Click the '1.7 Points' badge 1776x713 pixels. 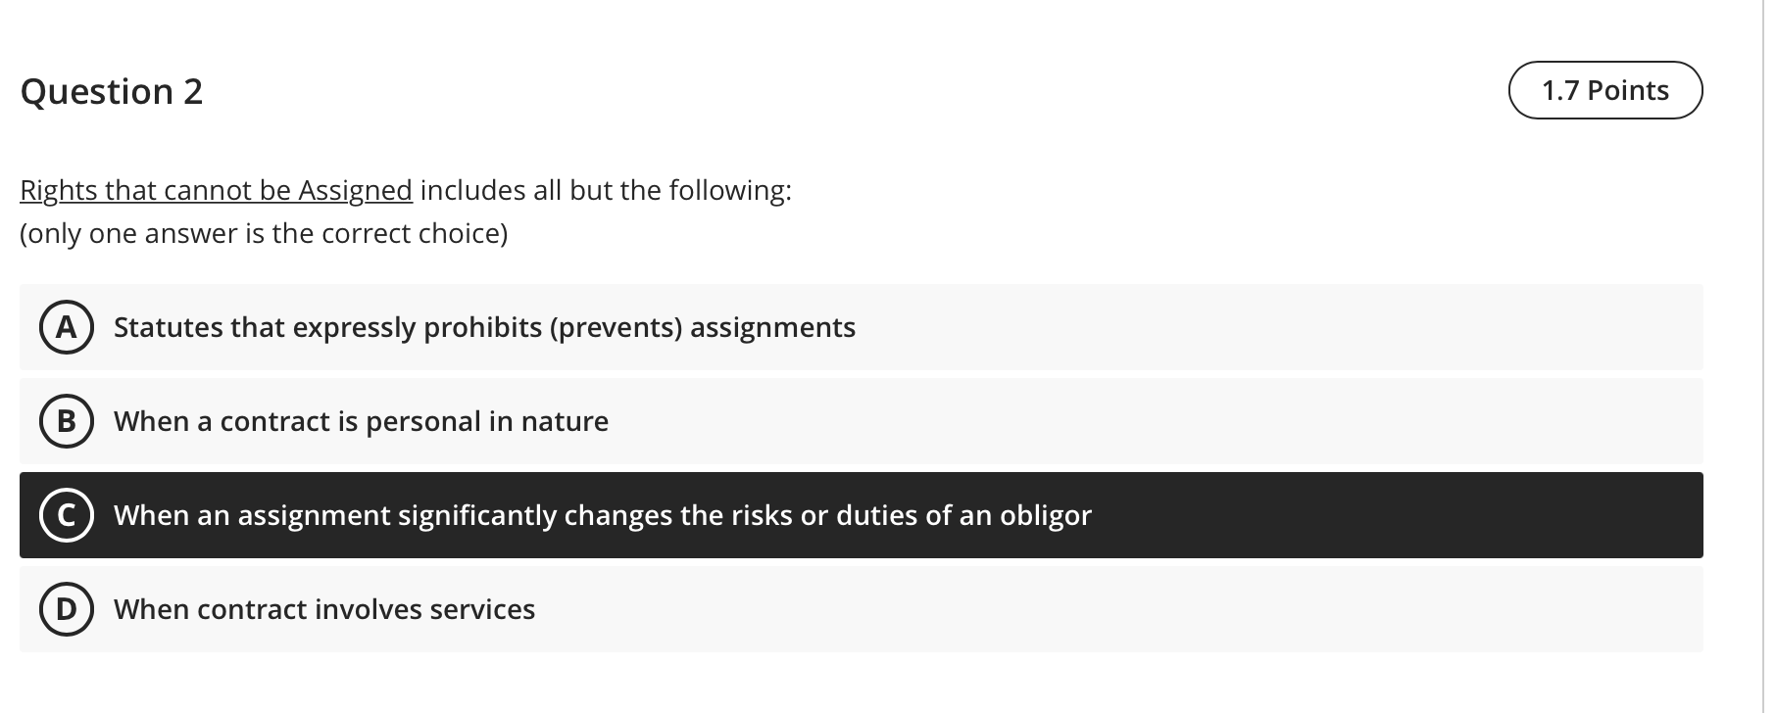click(1604, 89)
